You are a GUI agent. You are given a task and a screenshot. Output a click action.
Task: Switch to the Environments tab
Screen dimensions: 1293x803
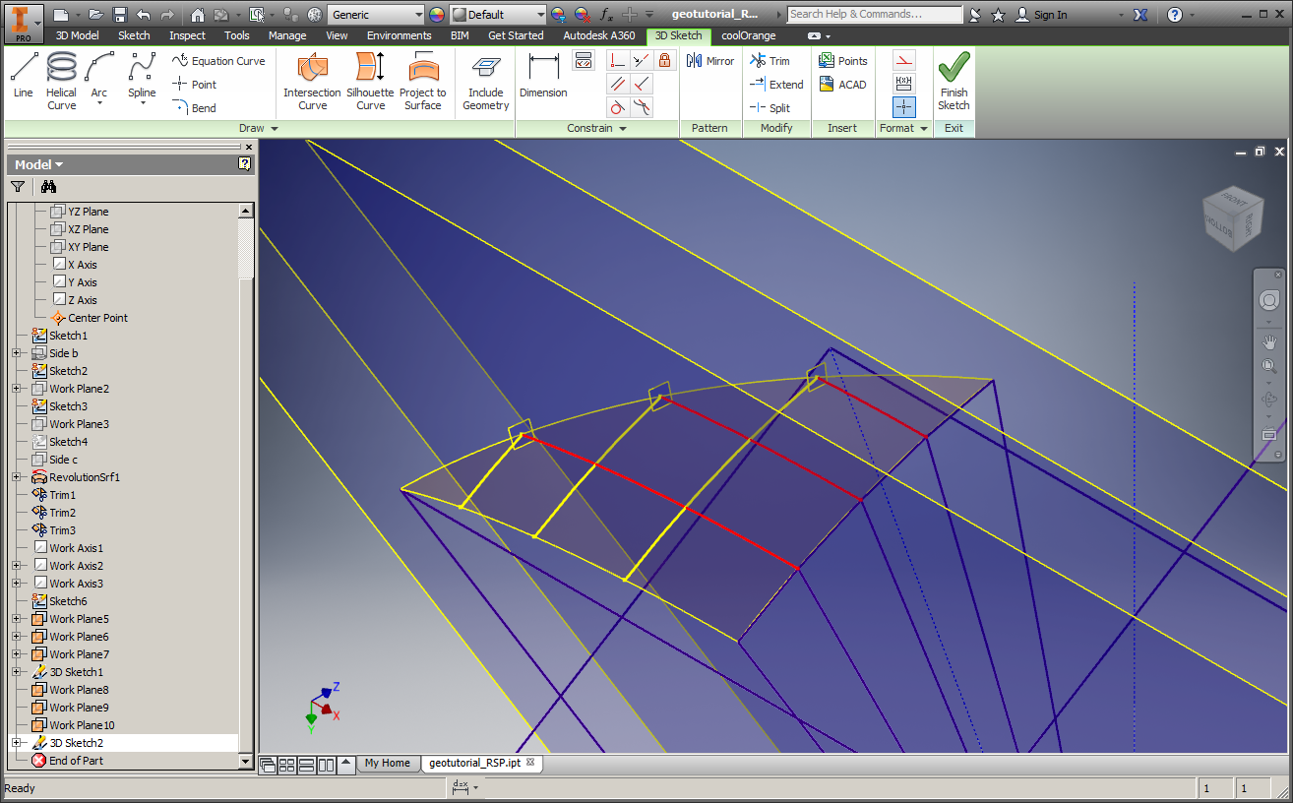coord(399,35)
